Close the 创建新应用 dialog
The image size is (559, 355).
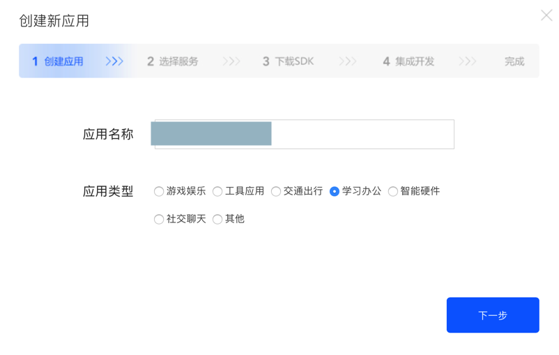[x=546, y=15]
